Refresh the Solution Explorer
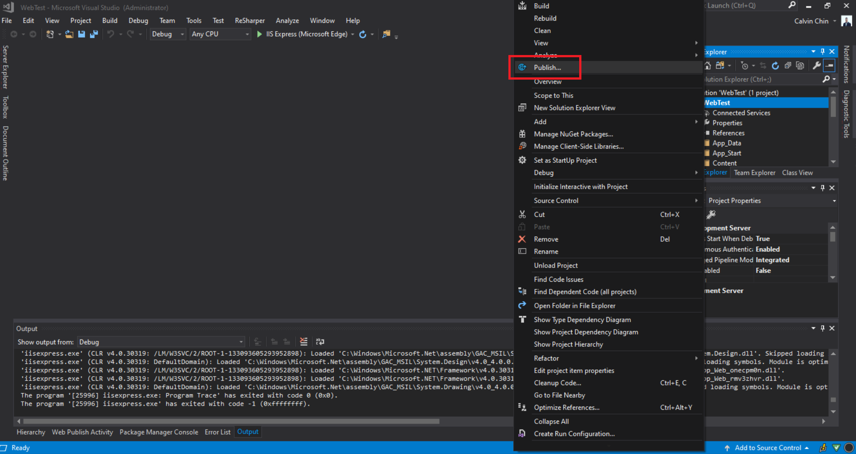The width and height of the screenshot is (856, 454). pos(775,66)
